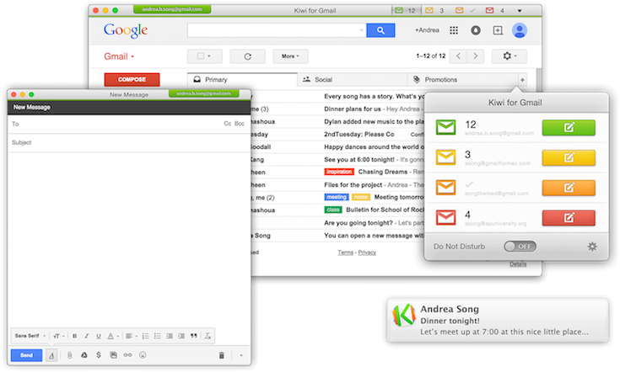Insert bulleted list in New Message
This screenshot has width=620, height=372.
(x=158, y=336)
